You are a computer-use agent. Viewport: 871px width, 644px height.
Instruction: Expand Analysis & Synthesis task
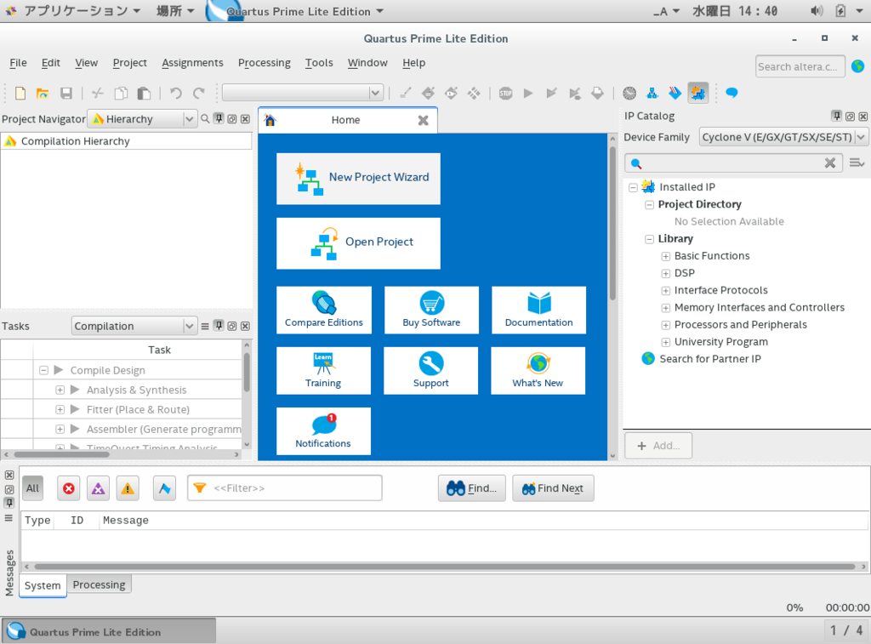coord(60,390)
